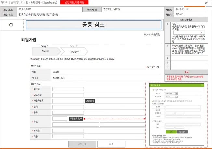The height and width of the screenshot is (149, 212).
Task: Click page number 19
Action: [x=206, y=3]
